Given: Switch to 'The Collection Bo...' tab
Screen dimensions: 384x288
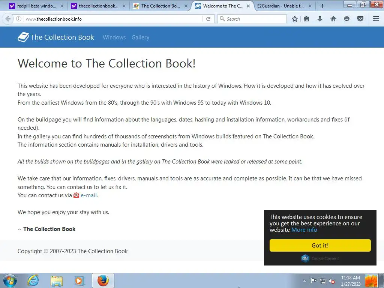Looking at the screenshot, I should (160, 6).
